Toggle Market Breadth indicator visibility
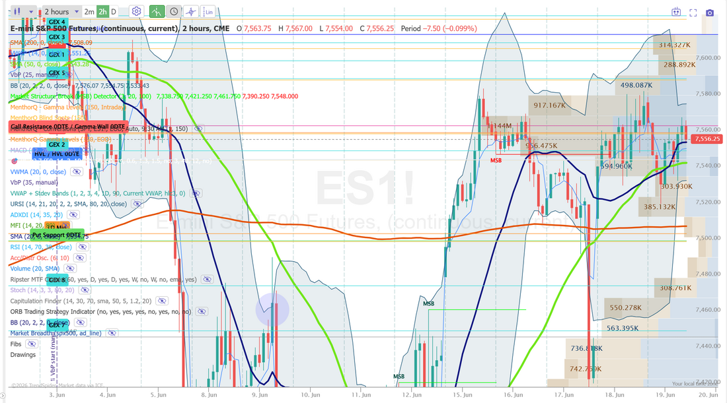727x403 pixels. pyautogui.click(x=111, y=333)
